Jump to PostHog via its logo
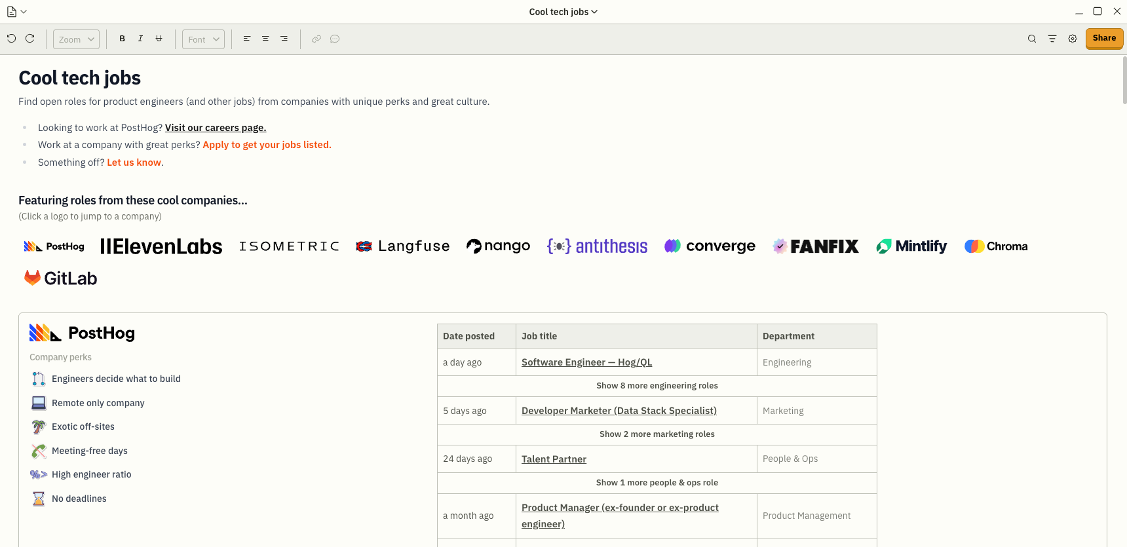 coord(54,246)
